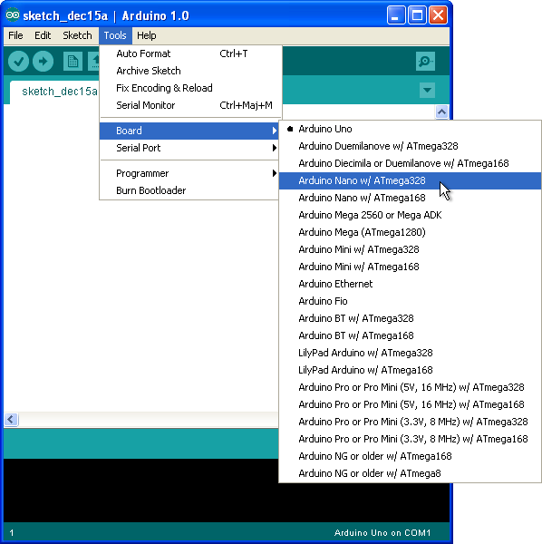Open the Sketch menu
The height and width of the screenshot is (544, 542).
coord(77,35)
